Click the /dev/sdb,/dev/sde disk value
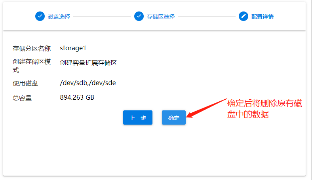The height and width of the screenshot is (180, 312). (x=88, y=83)
